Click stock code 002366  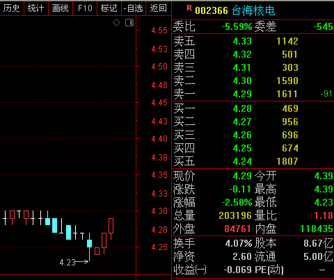tap(212, 10)
